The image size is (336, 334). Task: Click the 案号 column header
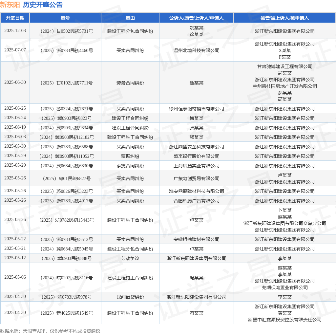(65, 18)
